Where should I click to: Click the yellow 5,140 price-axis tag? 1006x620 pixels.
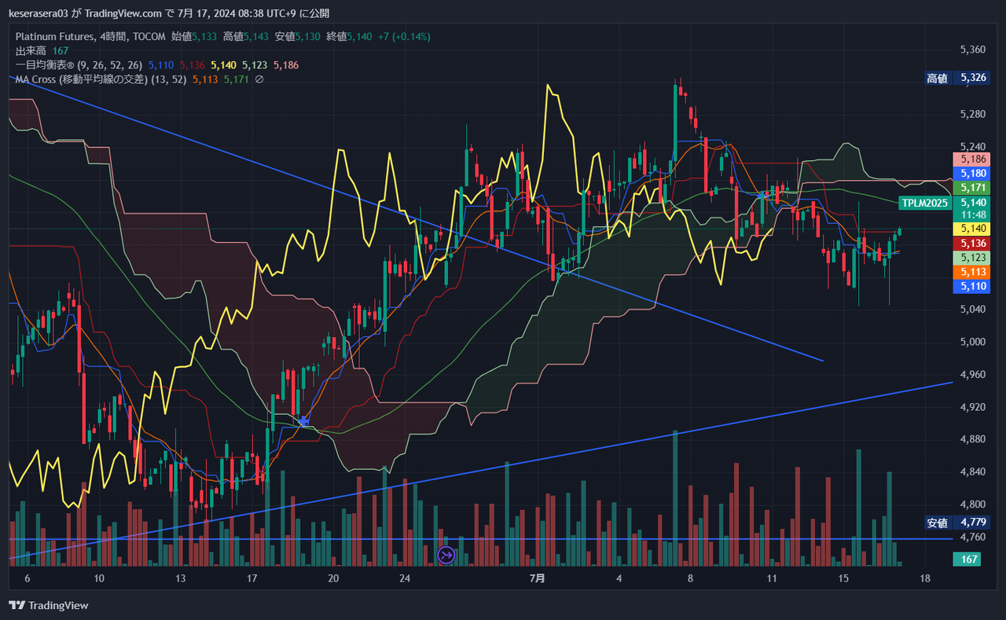[973, 229]
